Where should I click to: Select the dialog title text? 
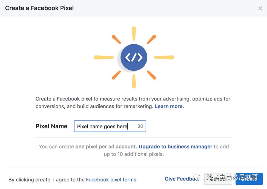pyautogui.click(x=39, y=8)
